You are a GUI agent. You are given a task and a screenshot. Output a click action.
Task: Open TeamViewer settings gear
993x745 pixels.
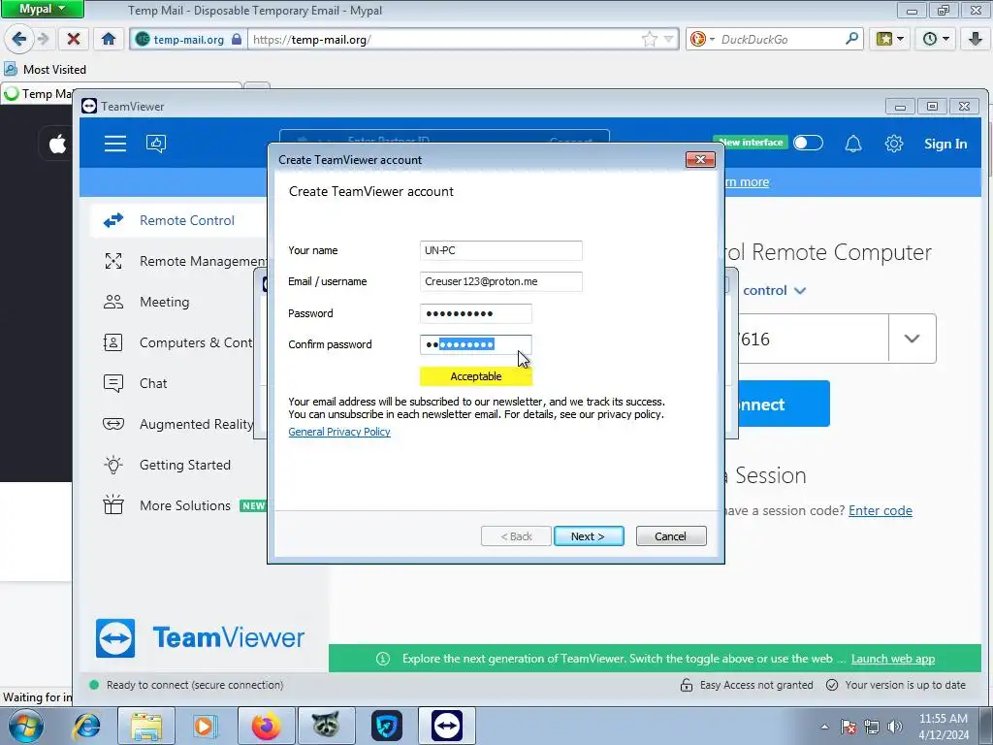tap(893, 144)
